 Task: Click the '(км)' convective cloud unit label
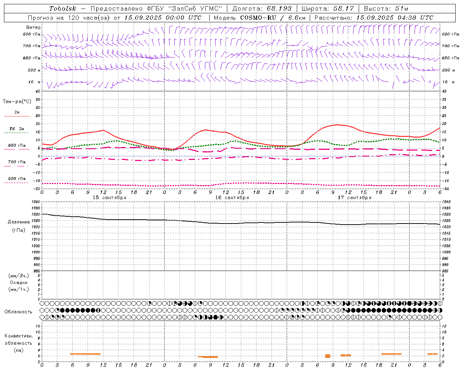coord(19,350)
